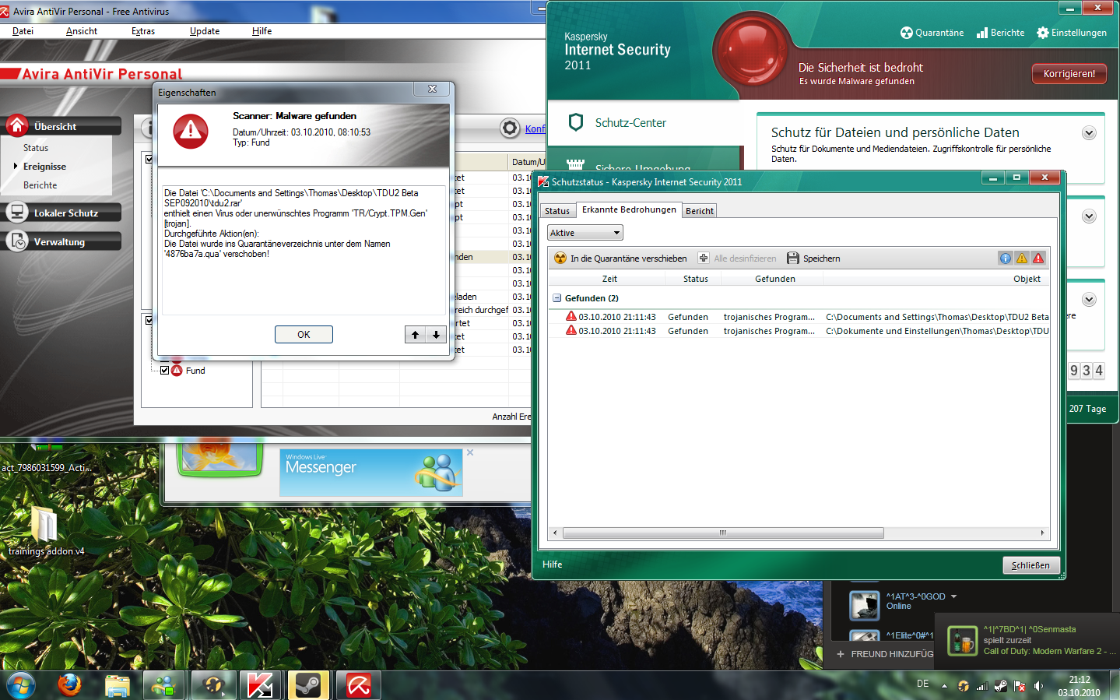Open Avira Übersicht home section icon
Image resolution: width=1120 pixels, height=700 pixels.
coord(17,125)
